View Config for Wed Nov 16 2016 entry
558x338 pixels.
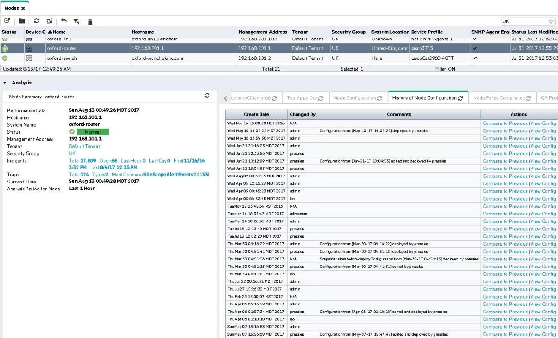click(x=543, y=123)
